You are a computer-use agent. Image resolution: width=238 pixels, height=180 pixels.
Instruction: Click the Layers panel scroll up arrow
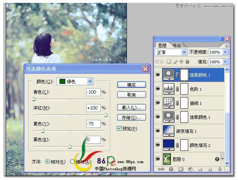point(227,70)
